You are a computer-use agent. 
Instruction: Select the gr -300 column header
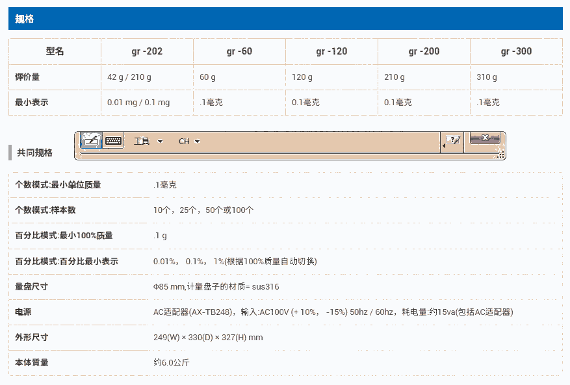[516, 51]
